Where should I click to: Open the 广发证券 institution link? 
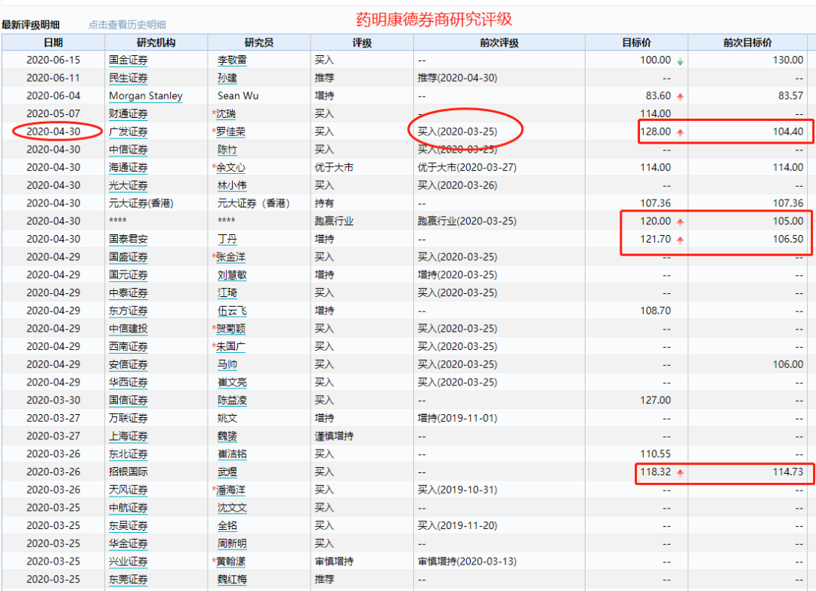coord(128,132)
